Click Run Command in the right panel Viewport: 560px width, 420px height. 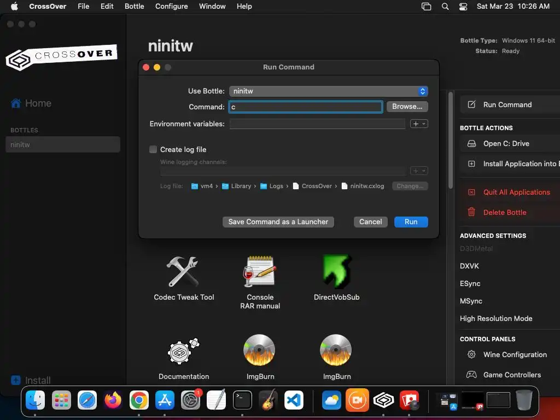(x=510, y=104)
